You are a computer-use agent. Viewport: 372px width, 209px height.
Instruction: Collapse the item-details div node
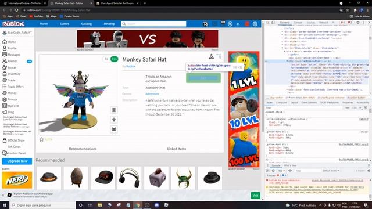tap(282, 48)
